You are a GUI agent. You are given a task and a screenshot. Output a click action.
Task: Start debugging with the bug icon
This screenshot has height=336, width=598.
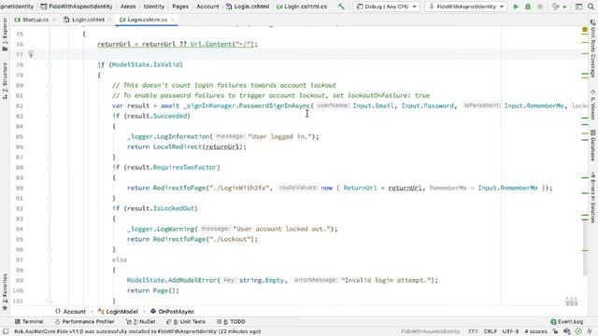pos(528,7)
